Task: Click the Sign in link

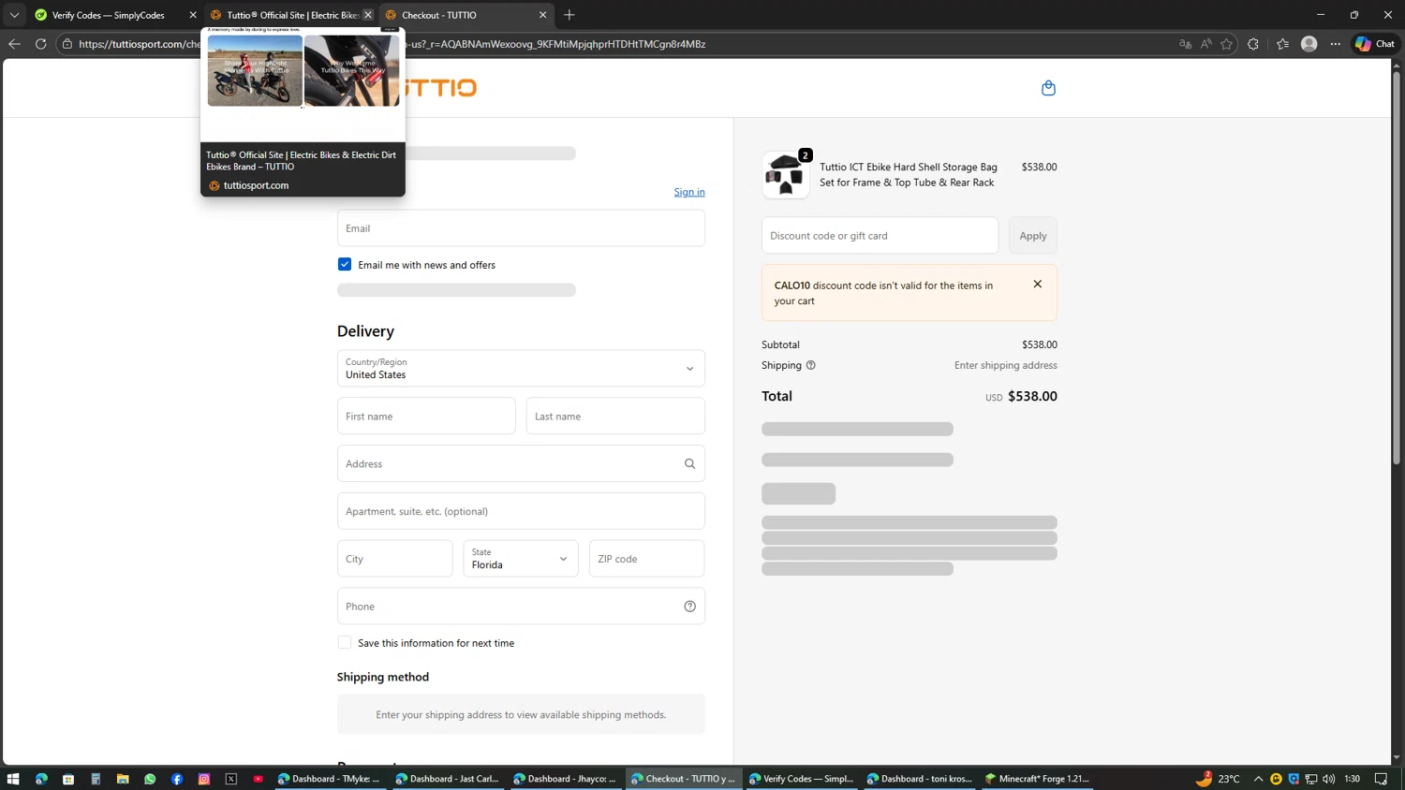Action: [689, 192]
